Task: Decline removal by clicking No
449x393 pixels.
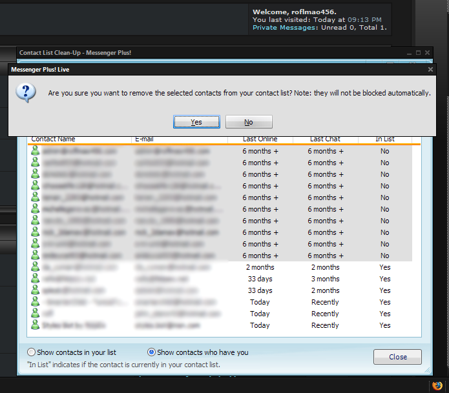Action: (x=249, y=122)
